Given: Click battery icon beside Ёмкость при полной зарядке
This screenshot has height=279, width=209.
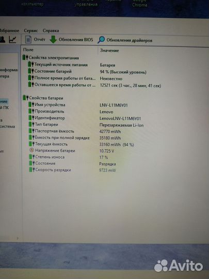Looking at the screenshot, I should coord(32,137).
